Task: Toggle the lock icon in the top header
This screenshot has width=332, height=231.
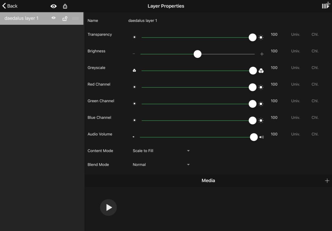Action: pos(65,6)
